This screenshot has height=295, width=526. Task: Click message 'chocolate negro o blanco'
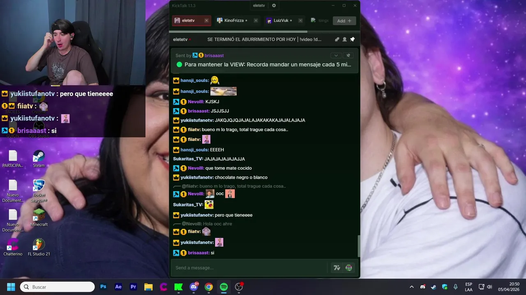click(x=241, y=177)
